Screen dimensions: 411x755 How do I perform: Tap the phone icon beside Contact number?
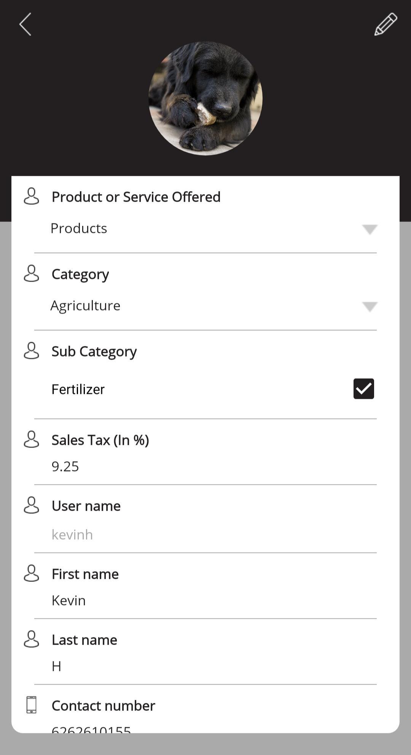pyautogui.click(x=31, y=705)
